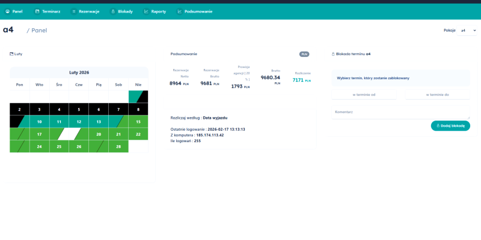
Task: Click the Raporty chart icon
Action: point(146,11)
